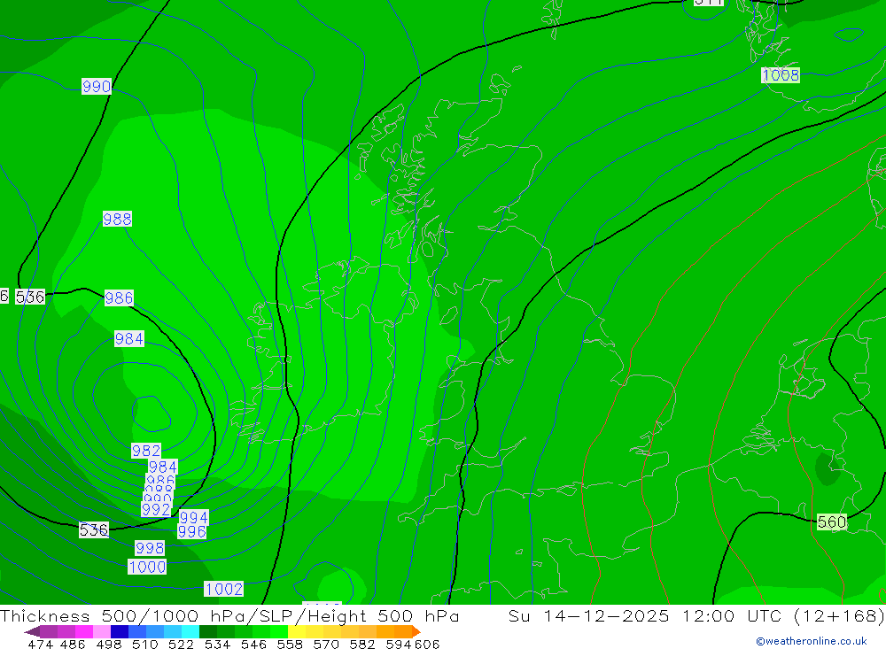Click the (12+168) forecast offset text
Image resolution: width=886 pixels, height=649 pixels.
point(839,615)
